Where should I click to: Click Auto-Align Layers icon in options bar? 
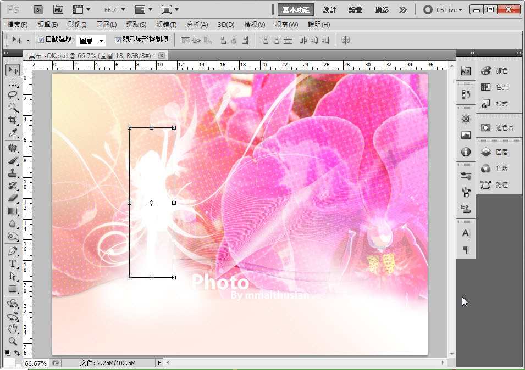(x=346, y=40)
